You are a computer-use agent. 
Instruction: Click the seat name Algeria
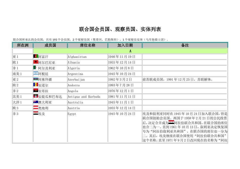click(x=74, y=68)
